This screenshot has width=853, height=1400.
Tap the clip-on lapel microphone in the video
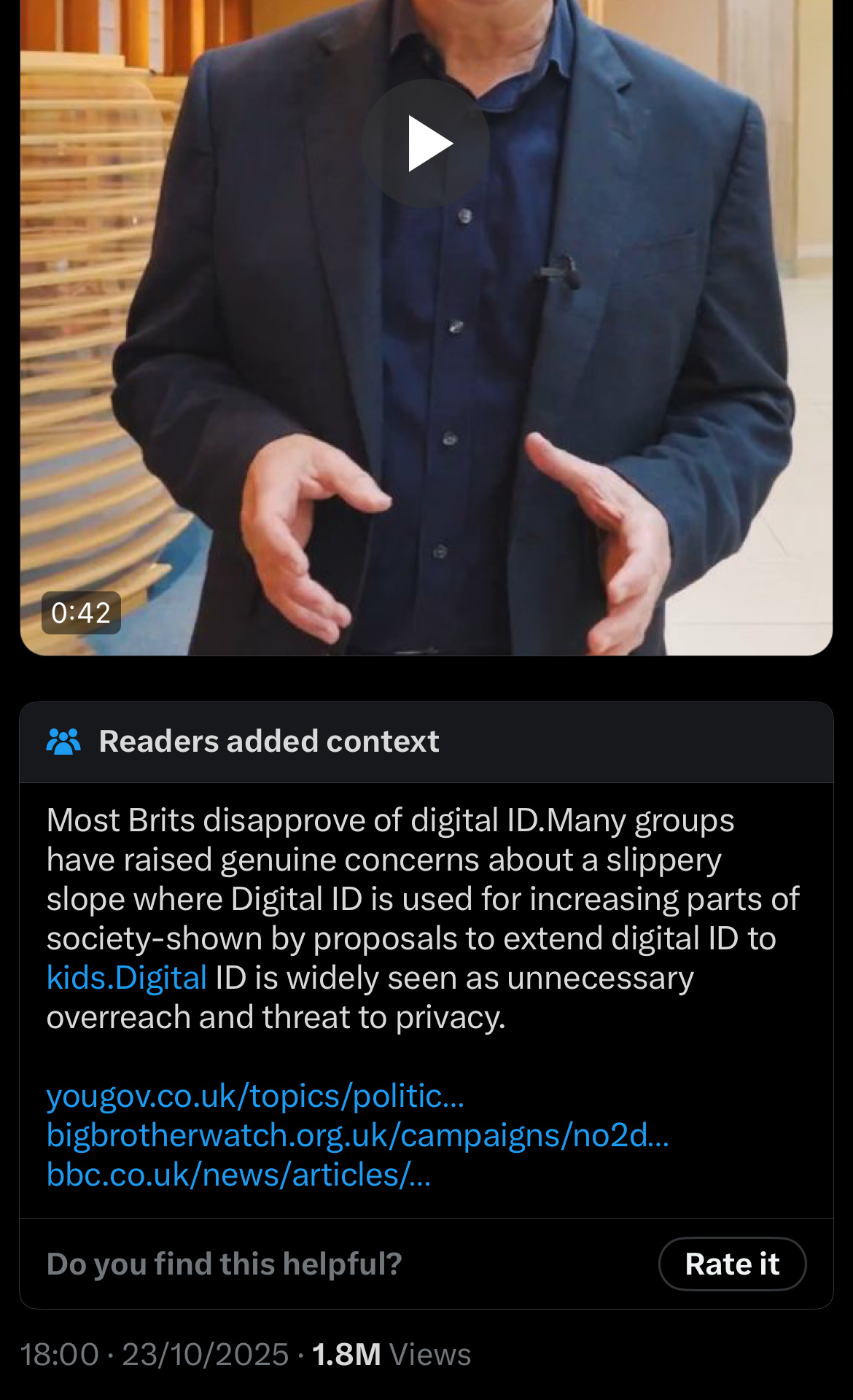point(559,271)
